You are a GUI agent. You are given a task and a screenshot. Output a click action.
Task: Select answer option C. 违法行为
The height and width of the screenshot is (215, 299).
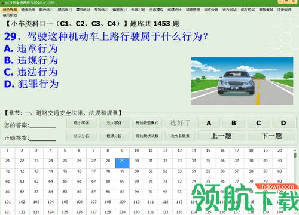pos(31,72)
